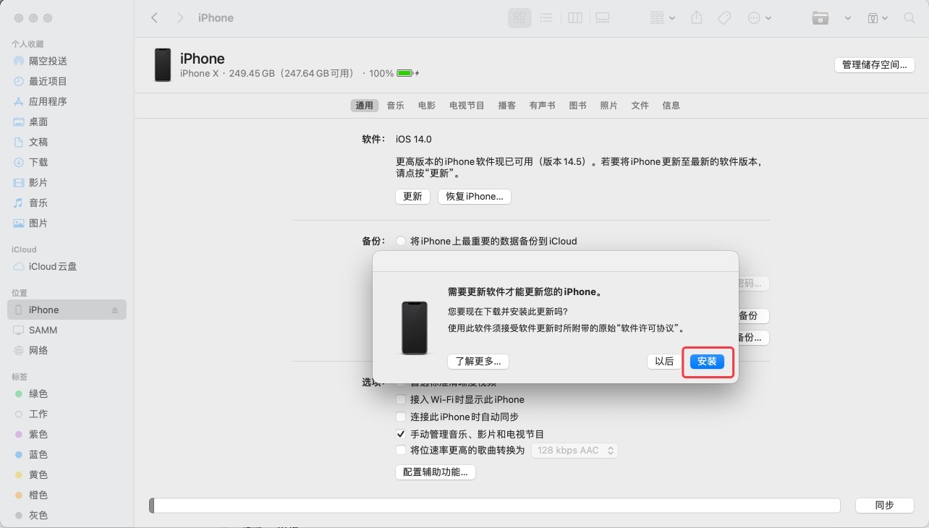Image resolution: width=929 pixels, height=528 pixels.
Task: Go back using the toolbar back arrow
Action: click(x=154, y=18)
